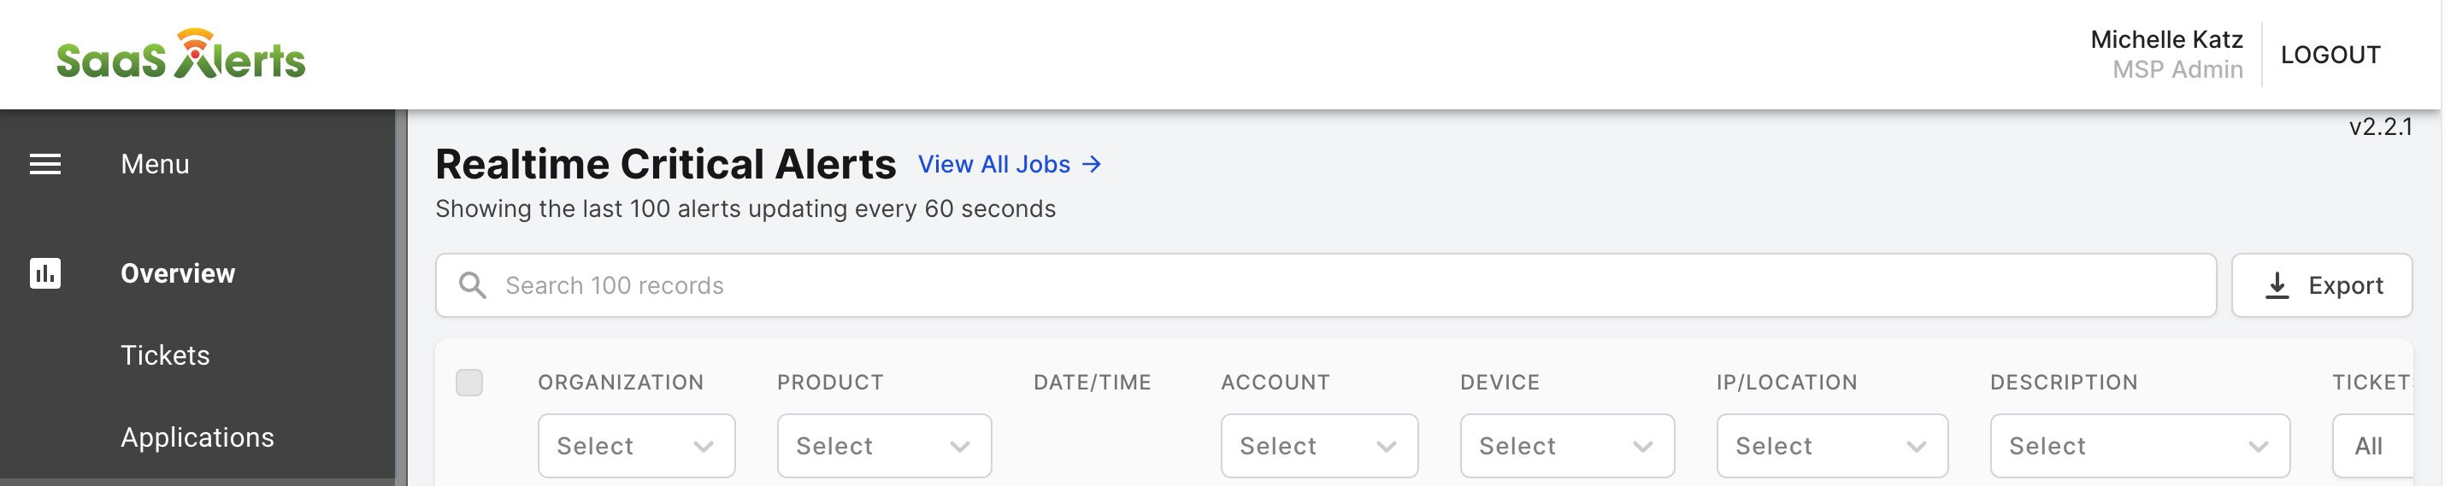Expand the Account filter dropdown
Screen dimensions: 2445x486
point(1319,445)
